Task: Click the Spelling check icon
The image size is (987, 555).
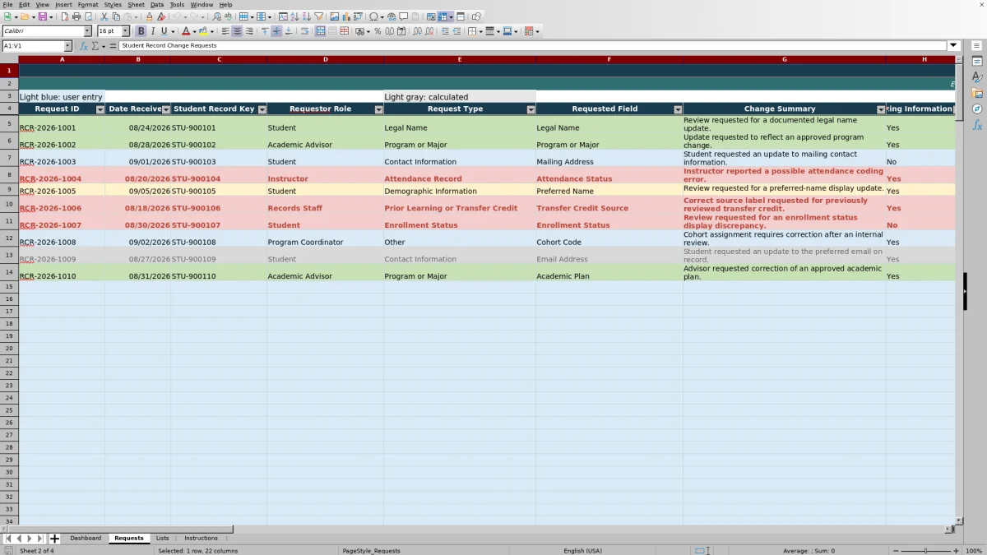Action: (228, 16)
